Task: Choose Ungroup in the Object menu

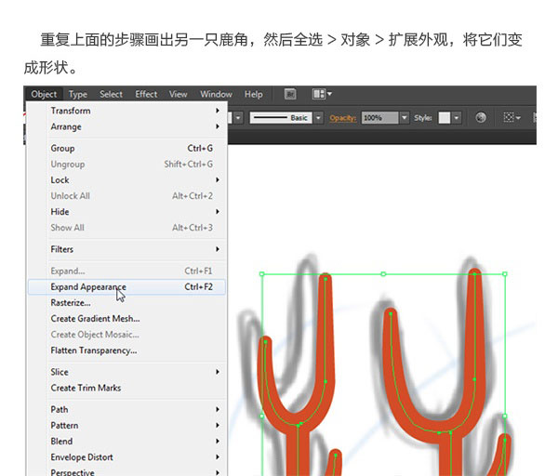Action: (126, 165)
